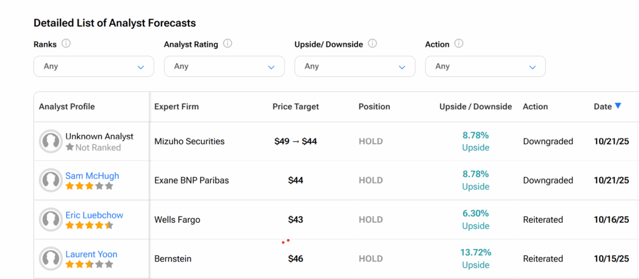Open Sam McHugh's analyst profile link

[92, 175]
